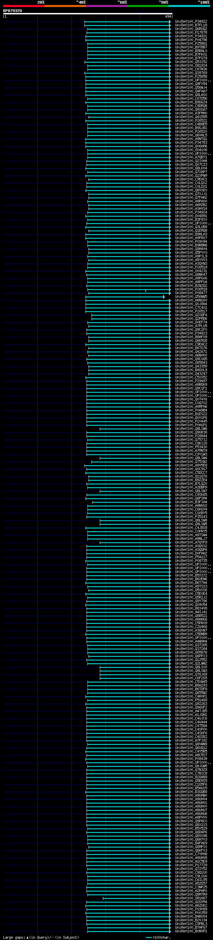This screenshot has height=940, width=213.
Task: Select the UniRef100_B7FK01 label
Action: pyautogui.click(x=191, y=55)
